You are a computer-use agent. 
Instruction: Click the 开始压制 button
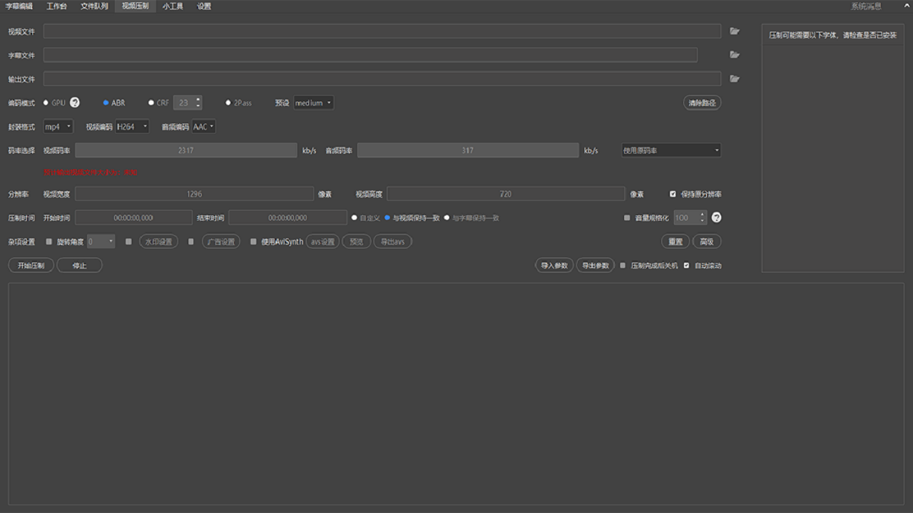pos(31,265)
